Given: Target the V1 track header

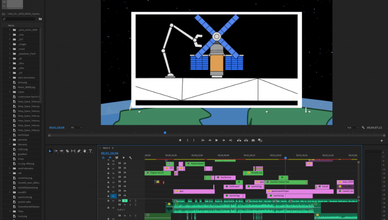Looking at the screenshot, I should pyautogui.click(x=113, y=196).
